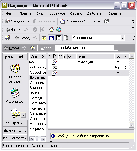
Task: Open the address book icon
Action: pos(107,21)
